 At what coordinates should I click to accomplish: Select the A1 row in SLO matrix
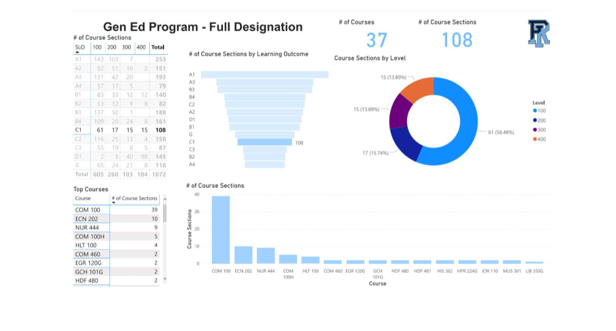(78, 59)
